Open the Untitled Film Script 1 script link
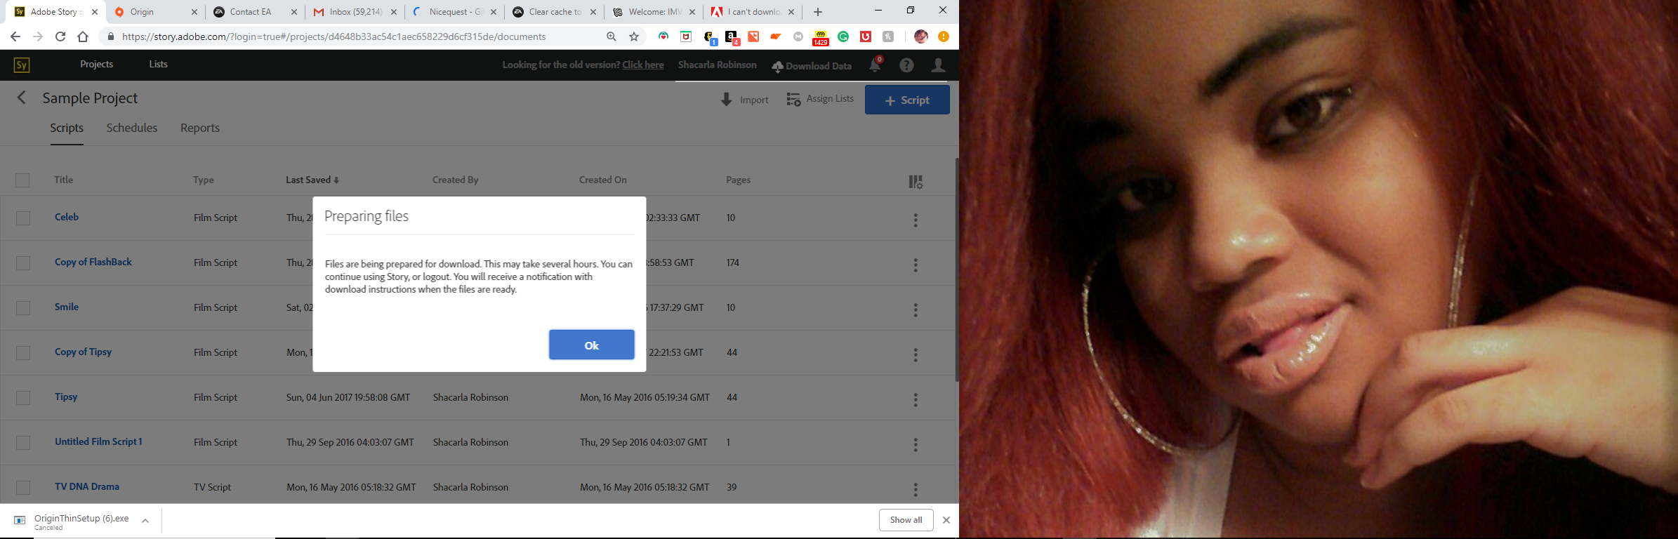The width and height of the screenshot is (1678, 539). coord(98,441)
